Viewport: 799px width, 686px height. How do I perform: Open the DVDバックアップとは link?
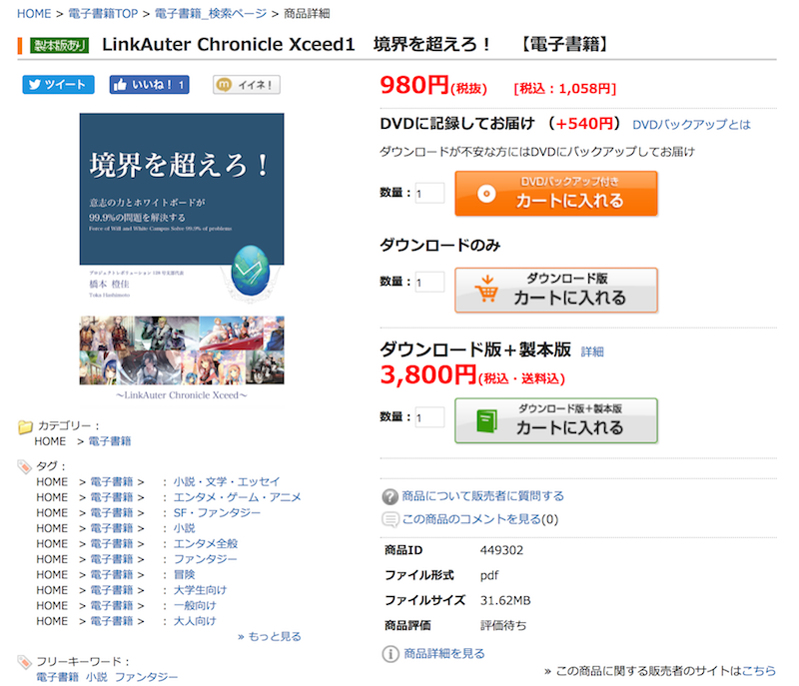(691, 125)
